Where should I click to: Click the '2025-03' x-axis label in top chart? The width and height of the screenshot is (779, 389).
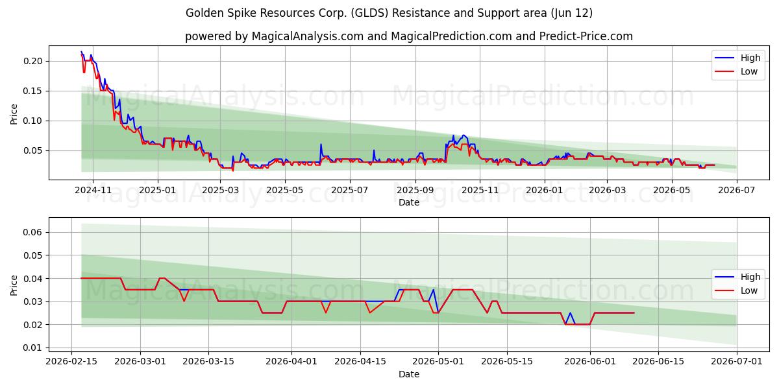point(220,190)
